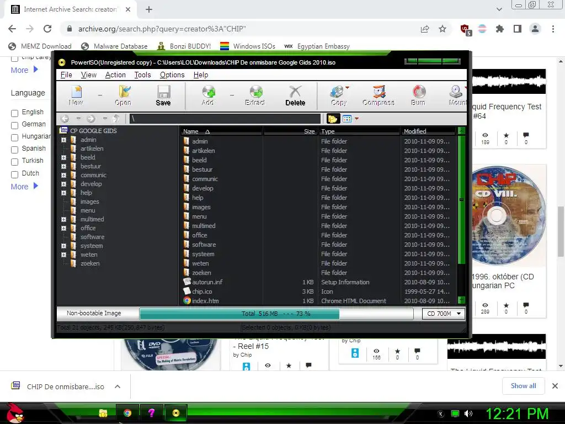Click the Chrome icon in the taskbar
This screenshot has width=565, height=424.
pyautogui.click(x=127, y=413)
